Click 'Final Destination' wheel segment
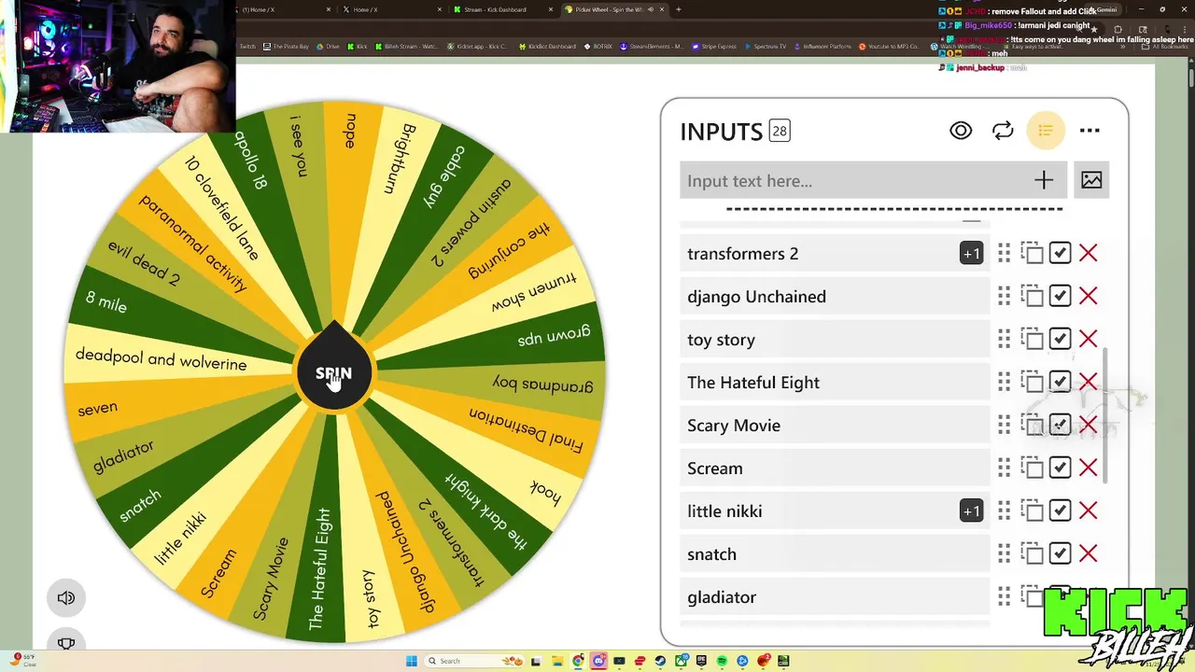This screenshot has height=672, width=1195. click(526, 431)
